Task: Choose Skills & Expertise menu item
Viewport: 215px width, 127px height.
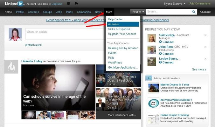Action: [119, 29]
